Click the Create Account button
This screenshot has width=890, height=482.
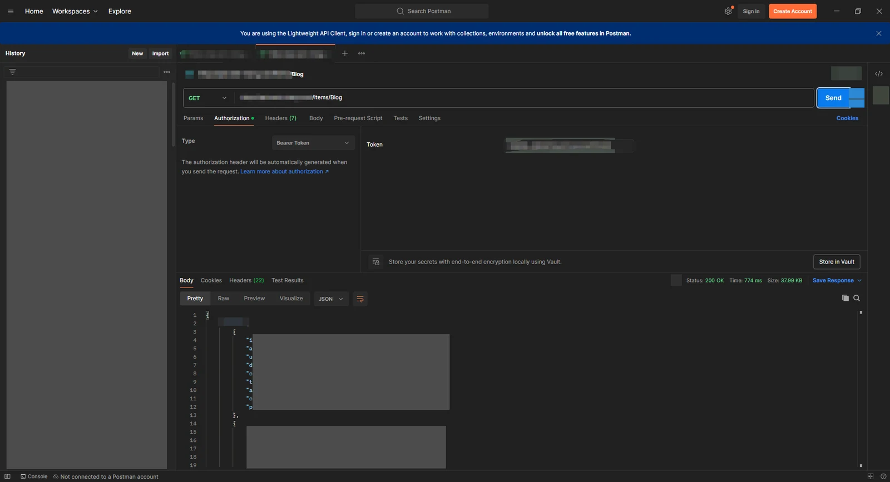(x=793, y=11)
